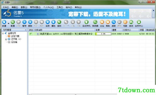Pause the download with 暂停 icon
Image resolution: width=156 pixels, height=95 pixels.
click(24, 22)
